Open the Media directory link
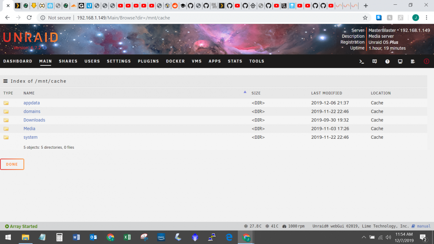This screenshot has width=434, height=244. [x=30, y=128]
